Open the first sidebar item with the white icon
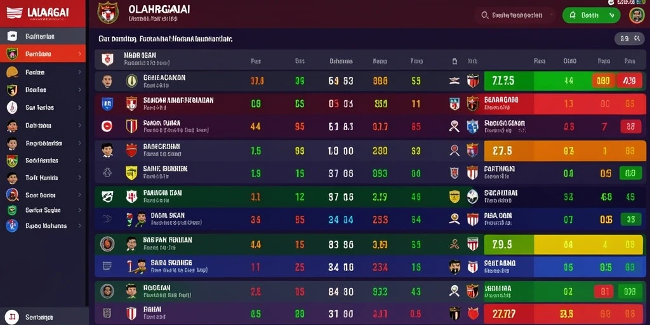650x325 pixels. [43, 36]
